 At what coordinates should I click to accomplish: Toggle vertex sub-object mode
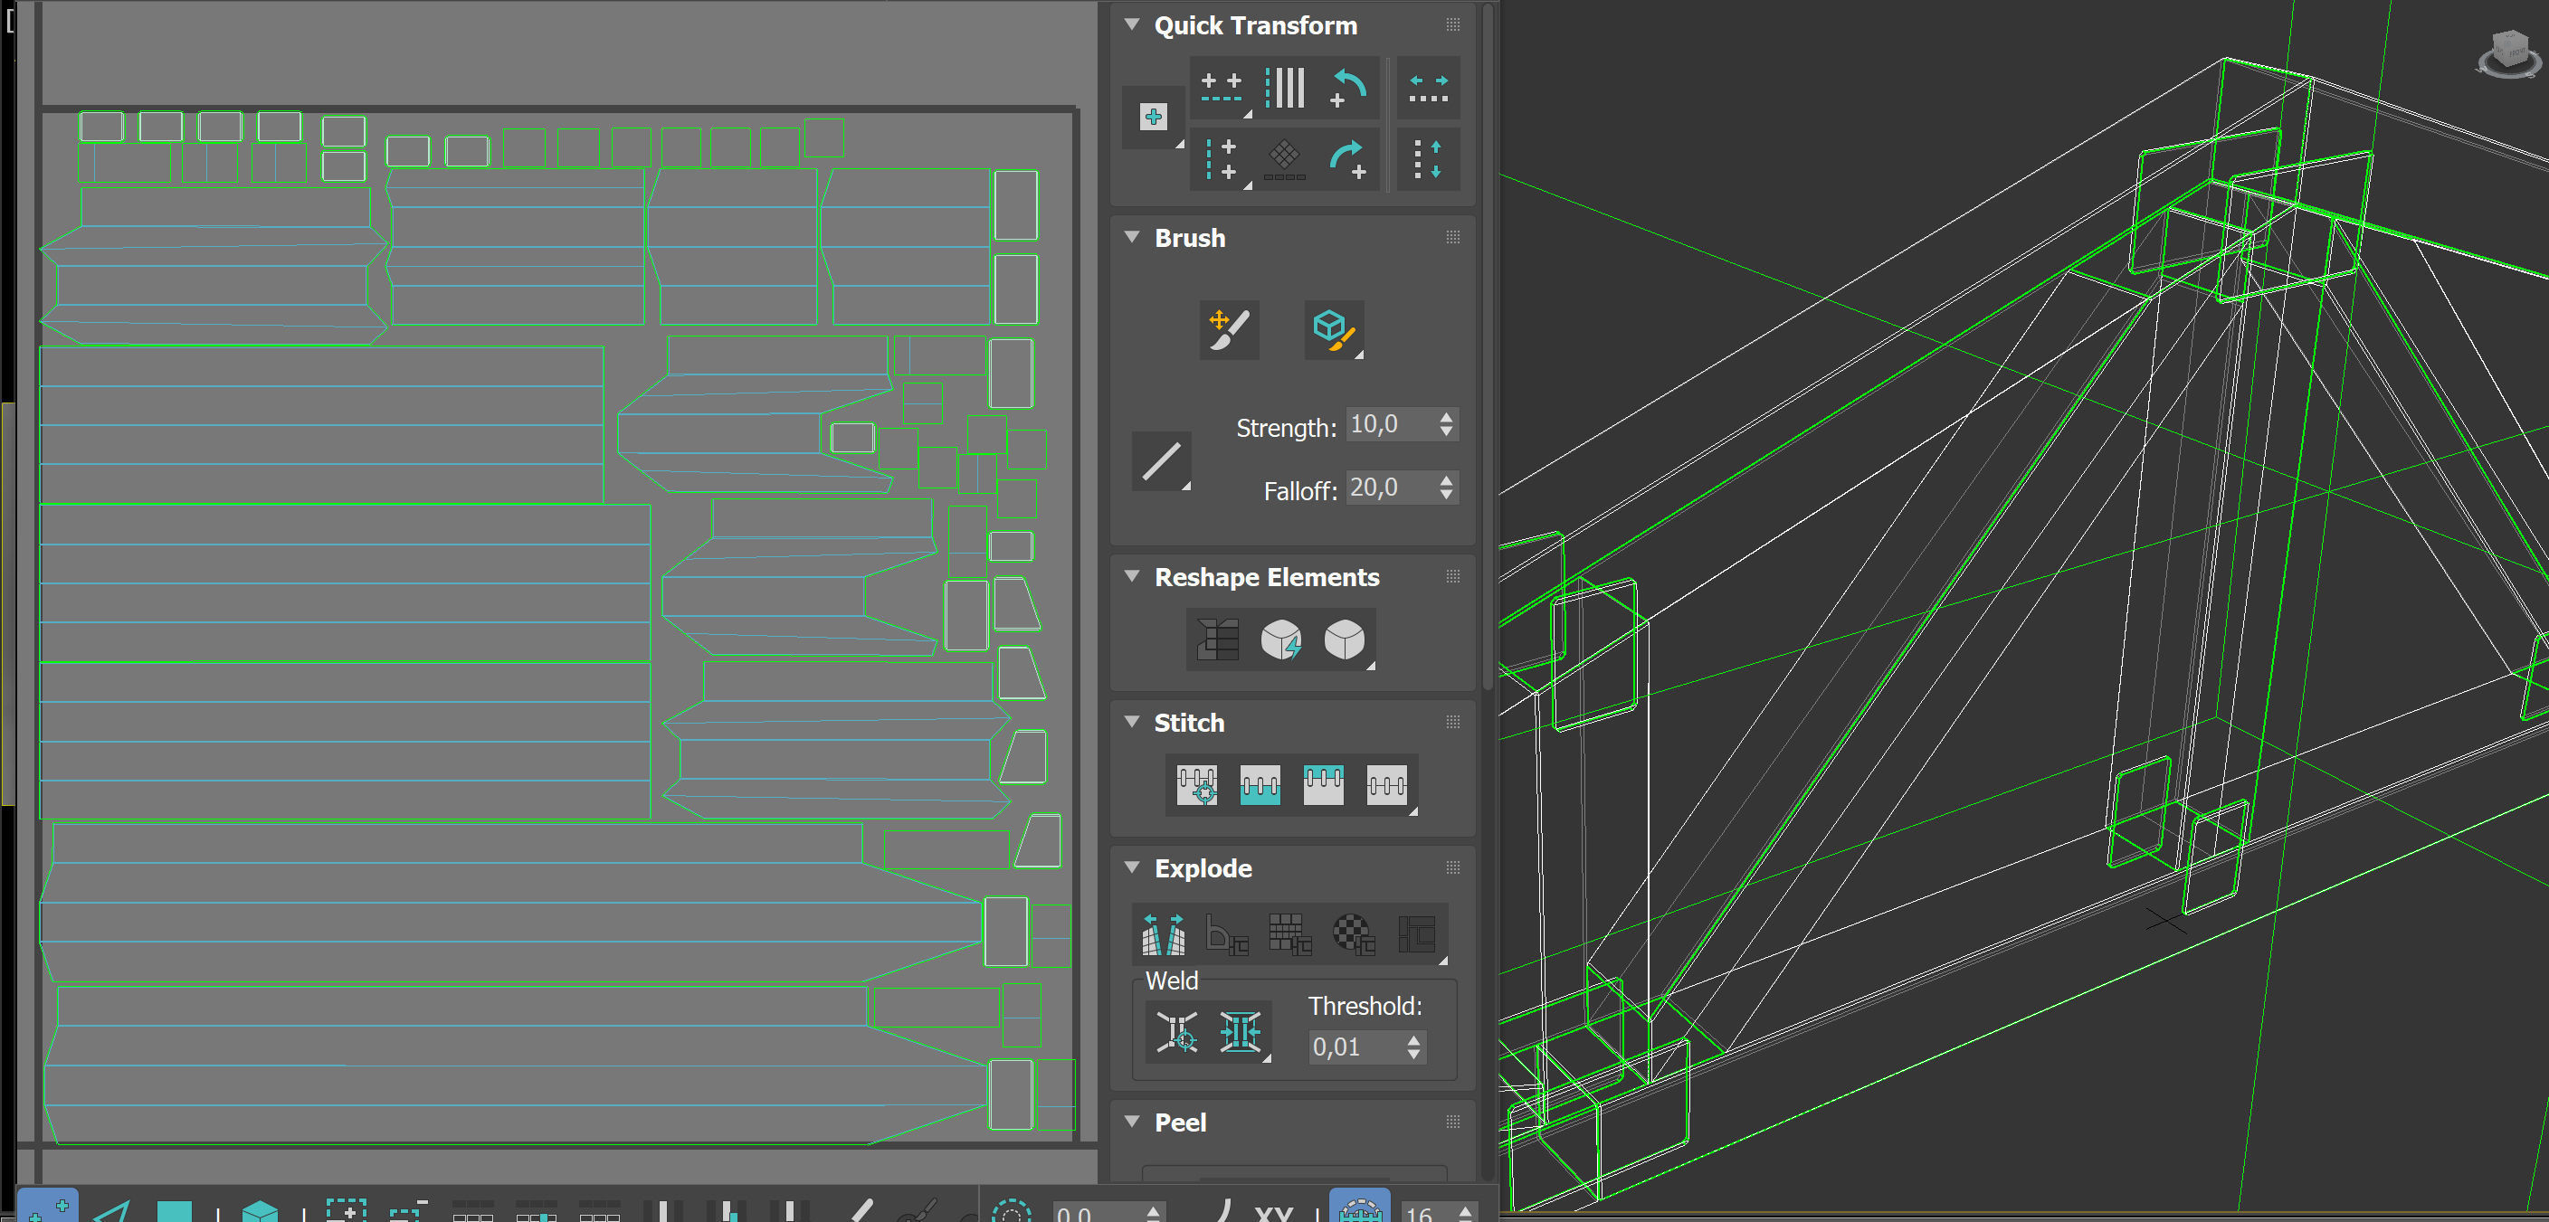(47, 1208)
